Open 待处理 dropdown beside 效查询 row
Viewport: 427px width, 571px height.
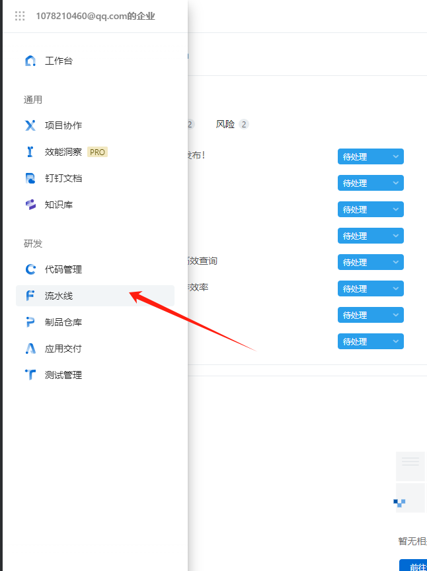[370, 262]
